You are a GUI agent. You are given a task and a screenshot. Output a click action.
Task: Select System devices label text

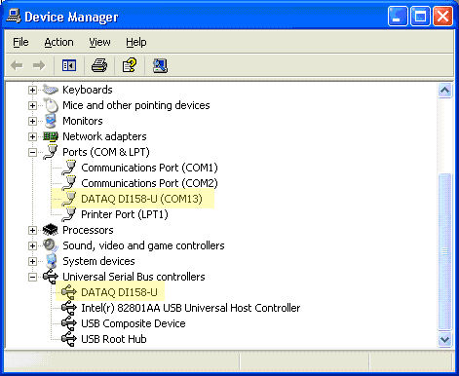coord(98,261)
